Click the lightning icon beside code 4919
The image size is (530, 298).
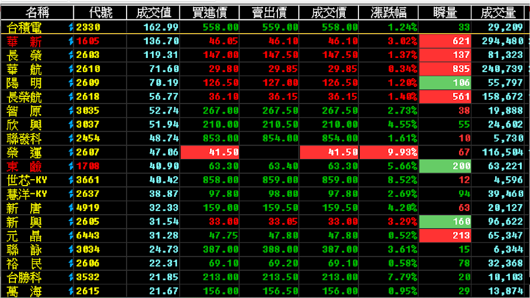[71, 208]
